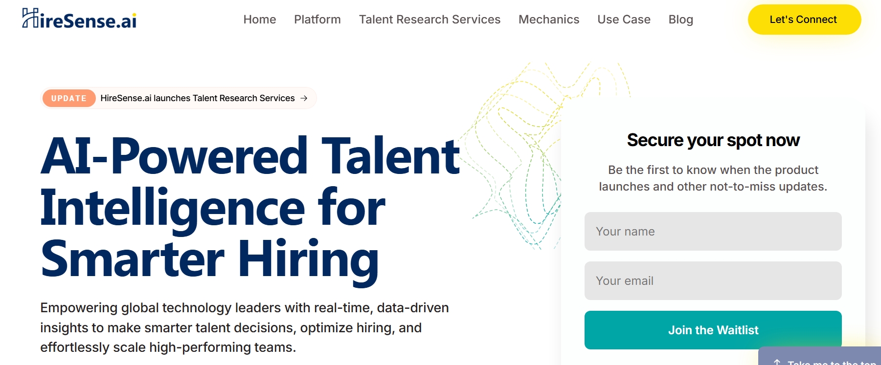
Task: Navigate to the Use Case page
Action: pyautogui.click(x=624, y=20)
